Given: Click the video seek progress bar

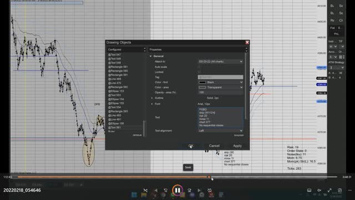Looking at the screenshot, I should (177, 177).
